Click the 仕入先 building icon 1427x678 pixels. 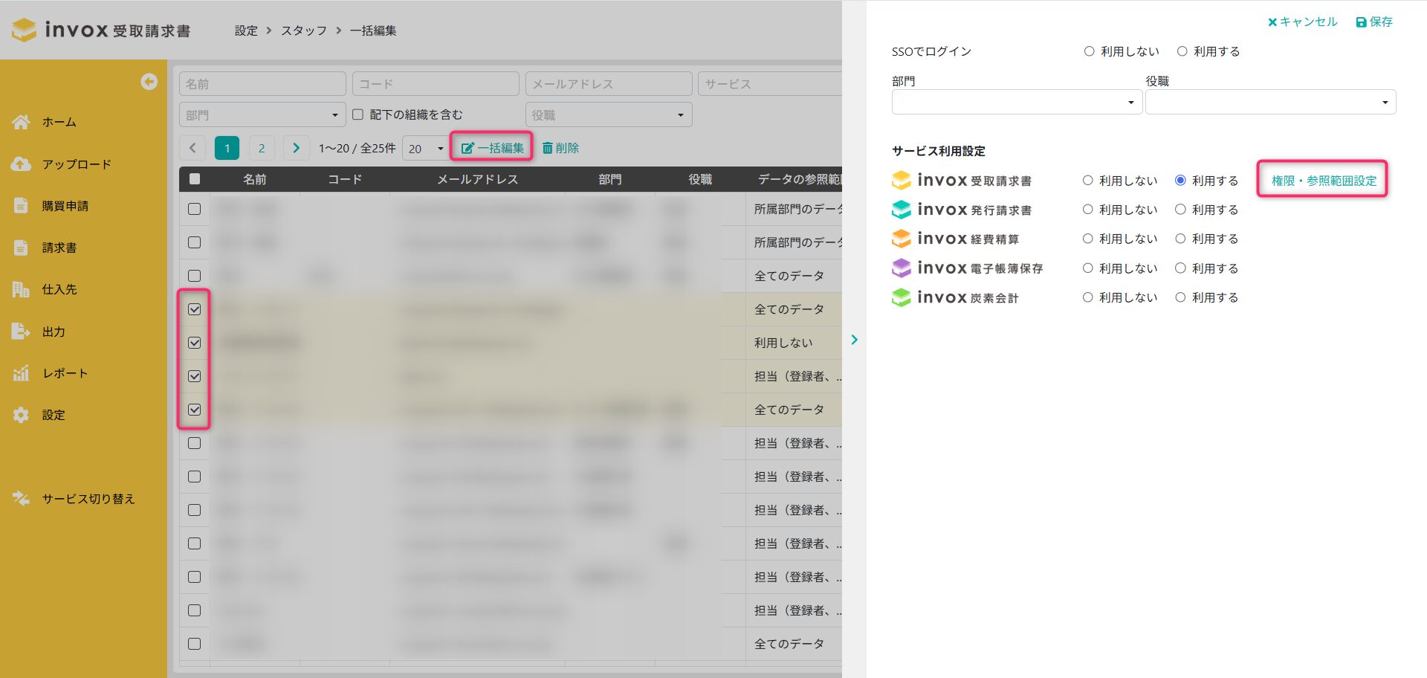(x=21, y=289)
